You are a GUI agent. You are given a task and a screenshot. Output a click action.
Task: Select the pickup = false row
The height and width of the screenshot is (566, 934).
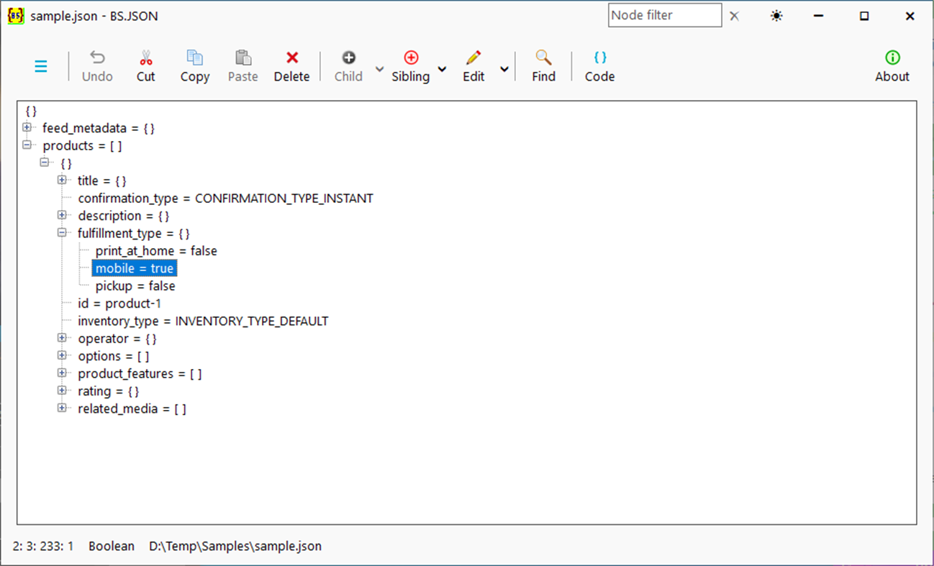click(135, 286)
